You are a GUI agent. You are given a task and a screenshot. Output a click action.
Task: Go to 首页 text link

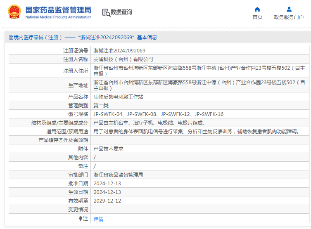point(257,17)
